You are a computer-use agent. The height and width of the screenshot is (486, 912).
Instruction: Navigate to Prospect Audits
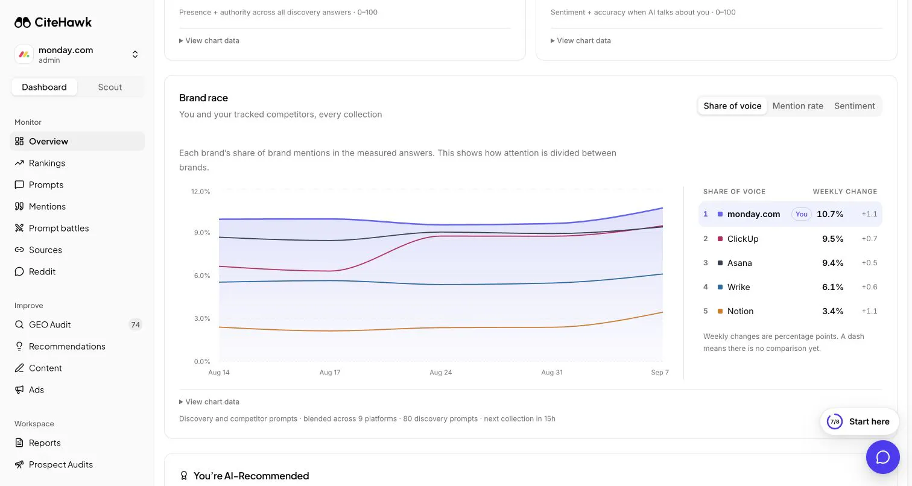(77, 464)
